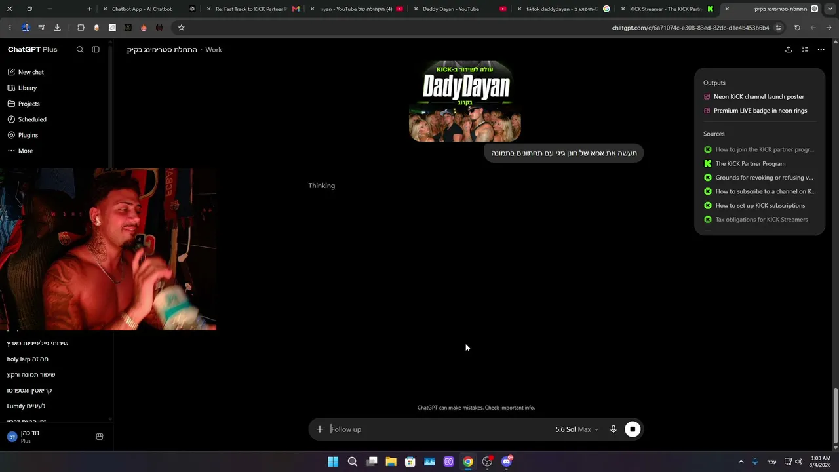Open a new browser tab

point(89,9)
